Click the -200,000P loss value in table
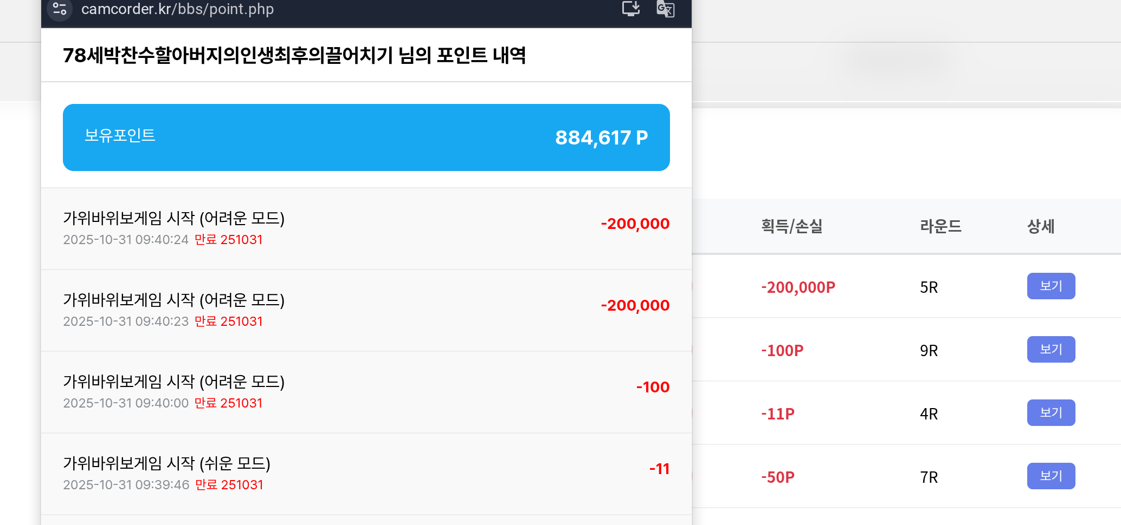 [x=798, y=287]
